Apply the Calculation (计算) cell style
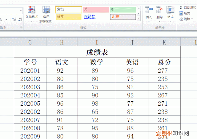The image size is (197, 139). [x=123, y=17]
